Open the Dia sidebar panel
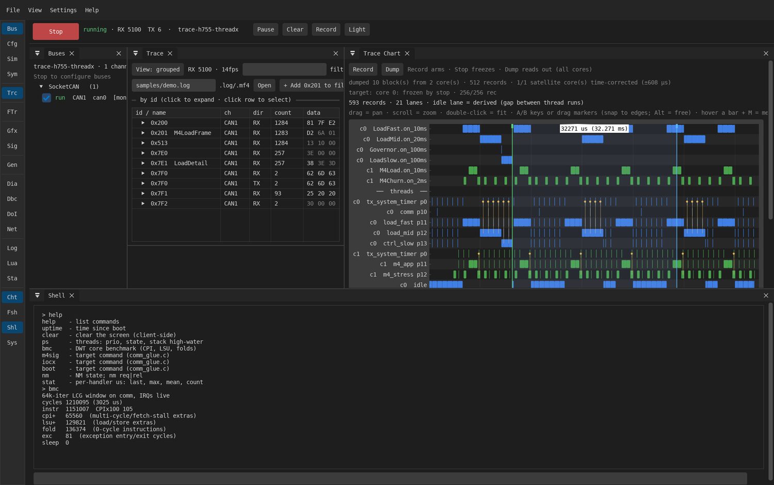The height and width of the screenshot is (485, 774). click(12, 184)
